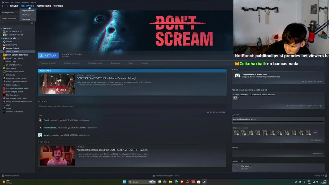Open the TIENDA section
The image size is (329, 185).
click(x=14, y=6)
